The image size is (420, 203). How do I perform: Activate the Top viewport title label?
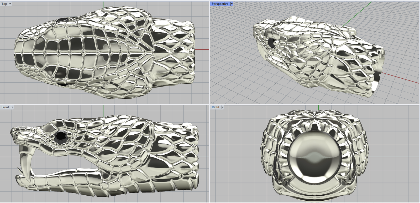click(x=4, y=4)
